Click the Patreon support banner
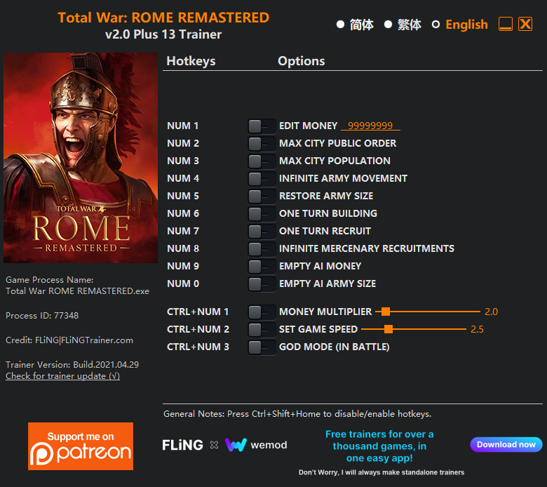 click(x=81, y=446)
